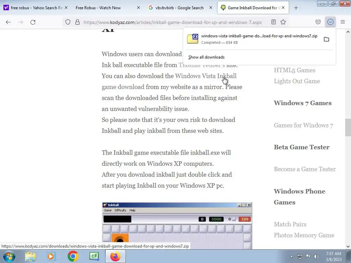Image resolution: width=351 pixels, height=263 pixels.
Task: Click the InkBall game screenshot image
Action: coord(177,226)
